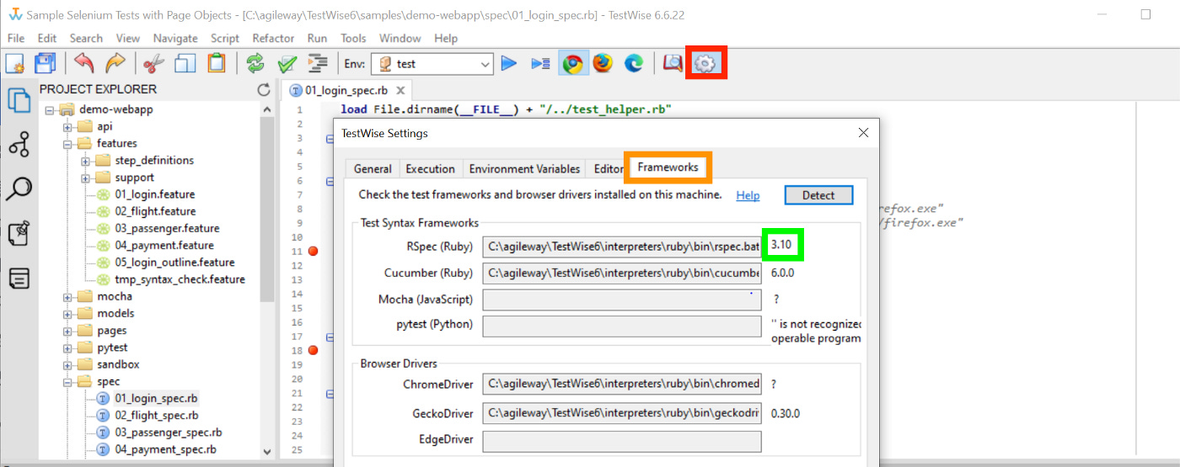This screenshot has height=467, width=1180.
Task: Click the indent/format lines toolbar icon
Action: coord(318,63)
